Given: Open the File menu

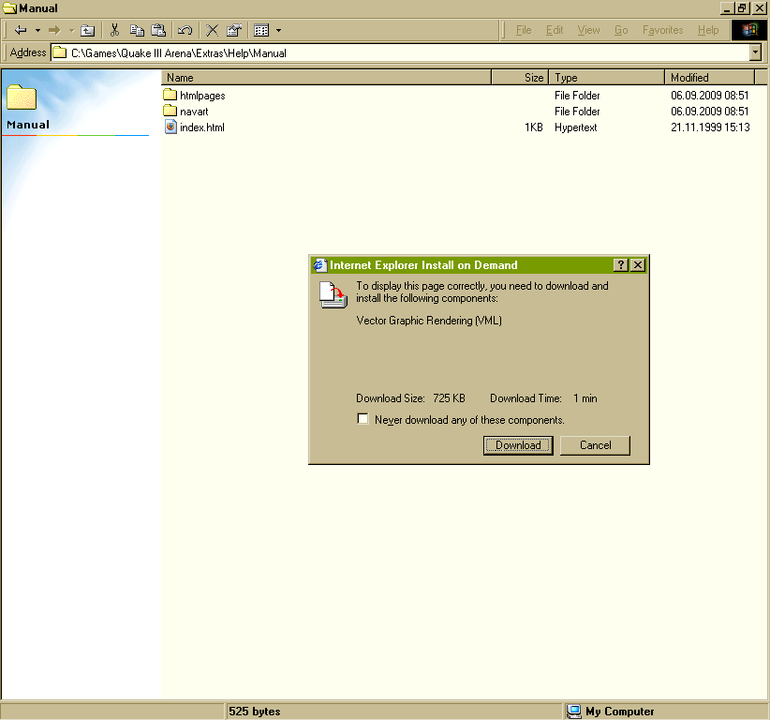Looking at the screenshot, I should click(x=524, y=30).
